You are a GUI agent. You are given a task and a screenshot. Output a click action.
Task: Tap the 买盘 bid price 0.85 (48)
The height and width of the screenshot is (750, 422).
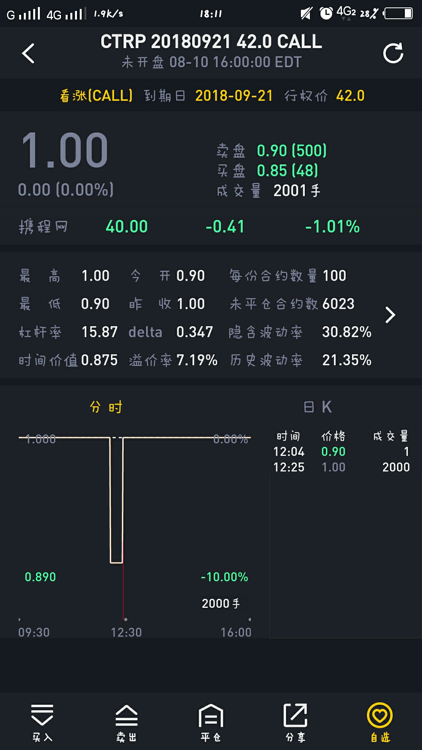click(x=287, y=171)
